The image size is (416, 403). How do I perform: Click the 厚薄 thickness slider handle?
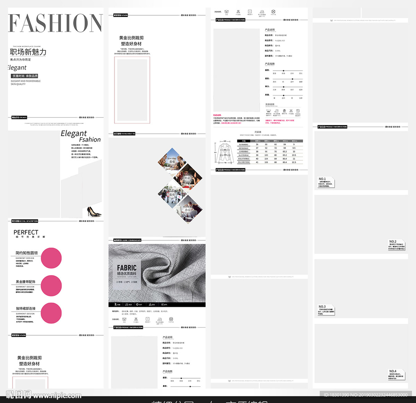pyautogui.click(x=284, y=95)
